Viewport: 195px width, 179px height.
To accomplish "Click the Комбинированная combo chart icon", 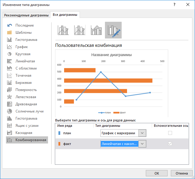I will [x=10, y=140].
